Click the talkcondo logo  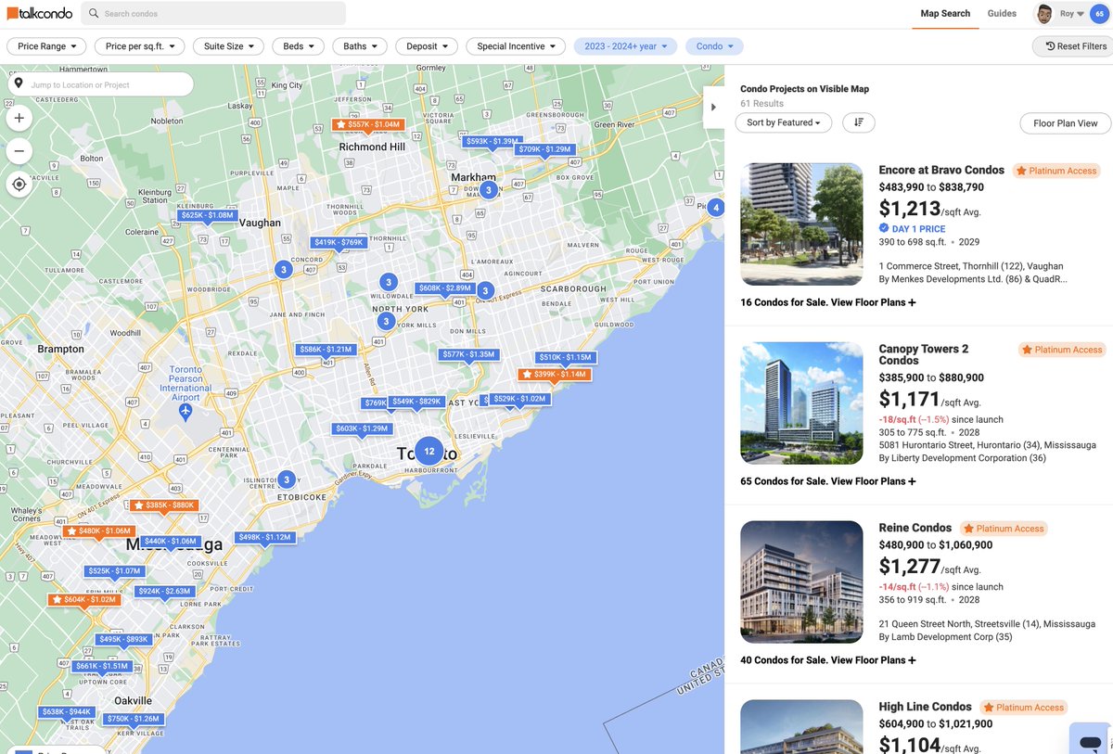[39, 13]
